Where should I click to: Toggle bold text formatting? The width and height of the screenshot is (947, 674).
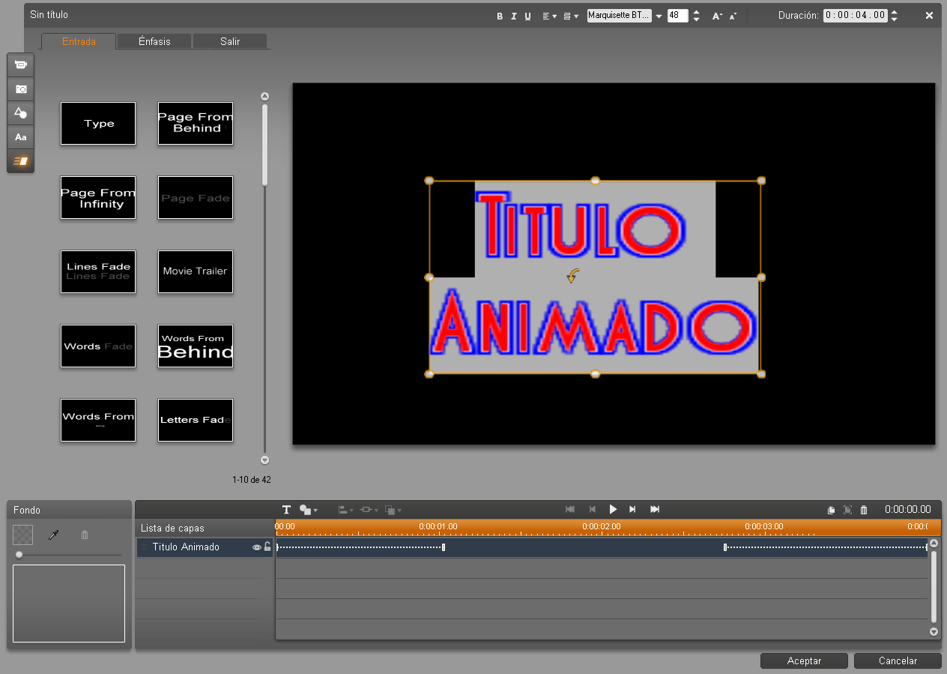(x=500, y=16)
